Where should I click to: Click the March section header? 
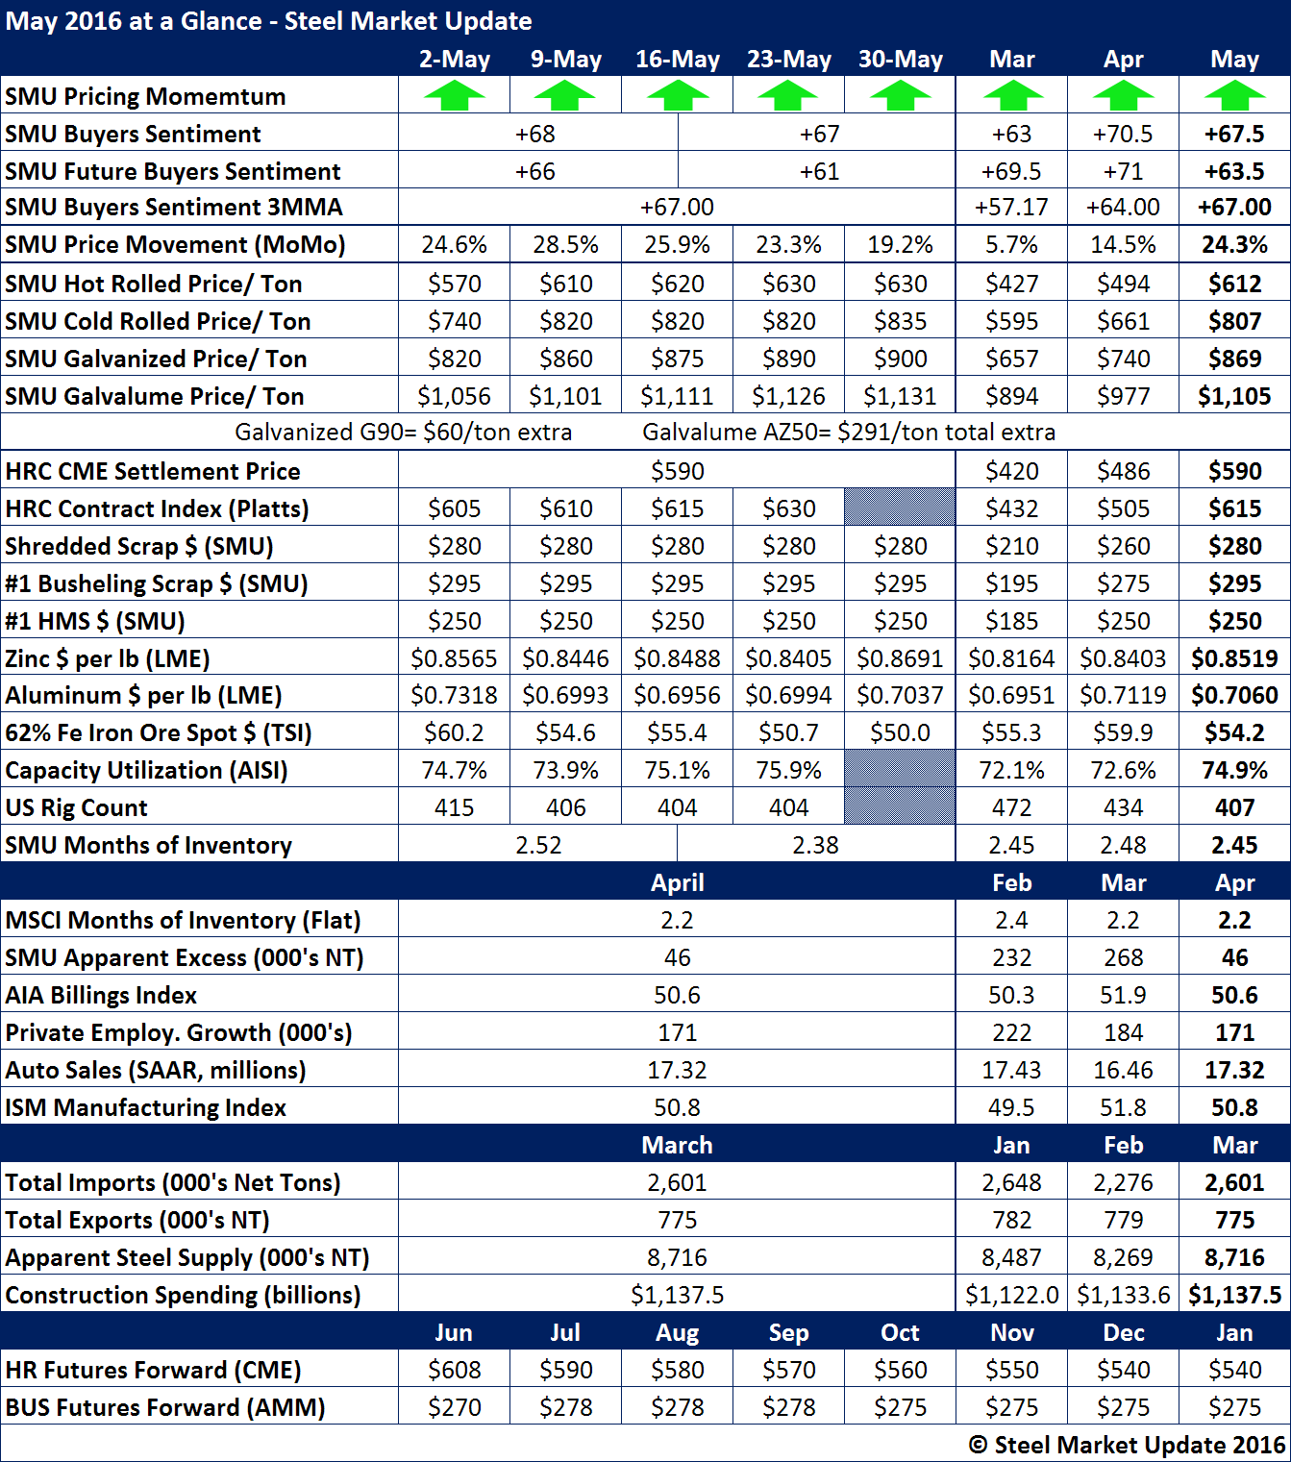point(677,1145)
